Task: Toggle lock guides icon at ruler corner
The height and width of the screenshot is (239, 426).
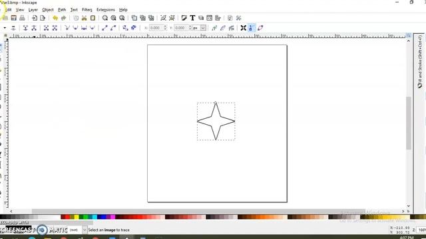Action: tap(5, 35)
